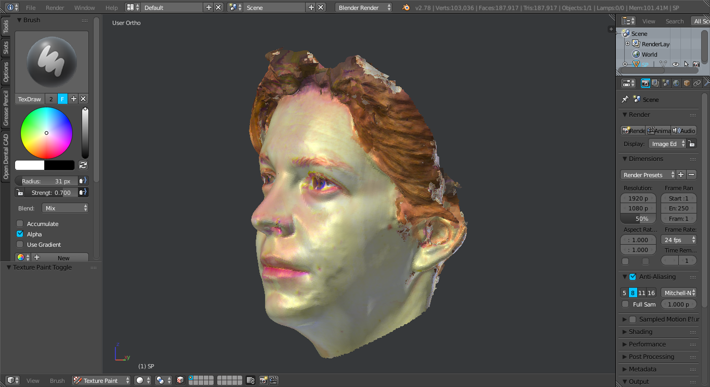Image resolution: width=710 pixels, height=387 pixels.
Task: Enable the Sampled Motion Blur checkbox
Action: (633, 319)
